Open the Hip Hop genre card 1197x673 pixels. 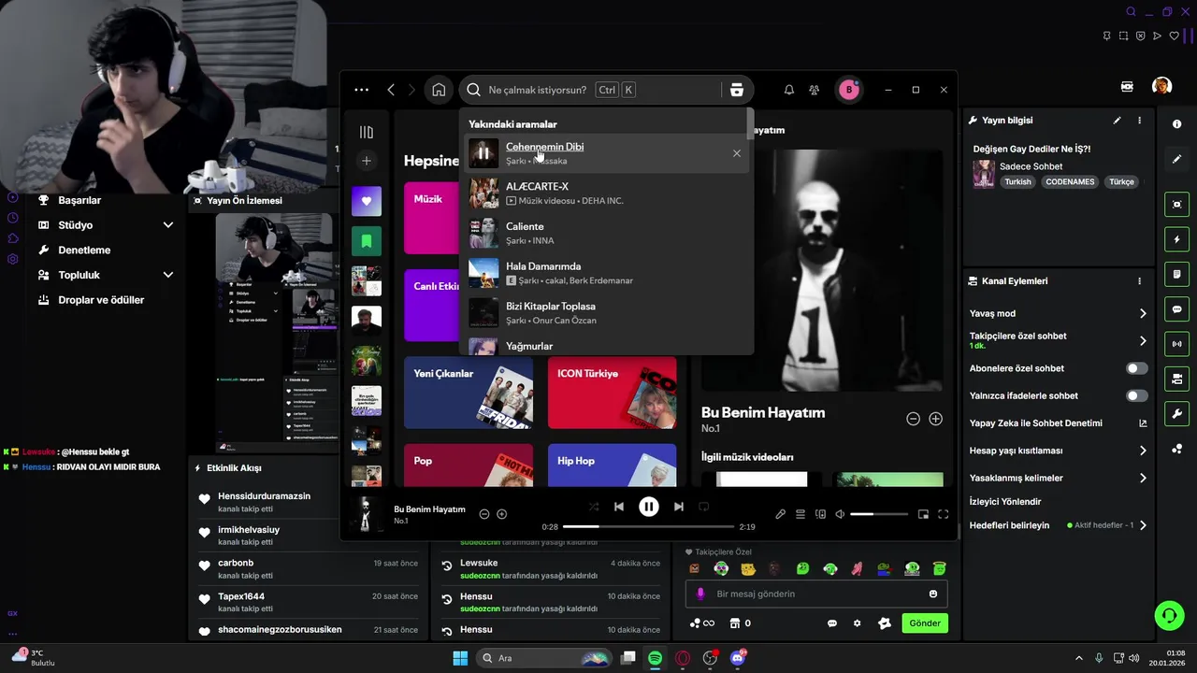click(x=612, y=465)
